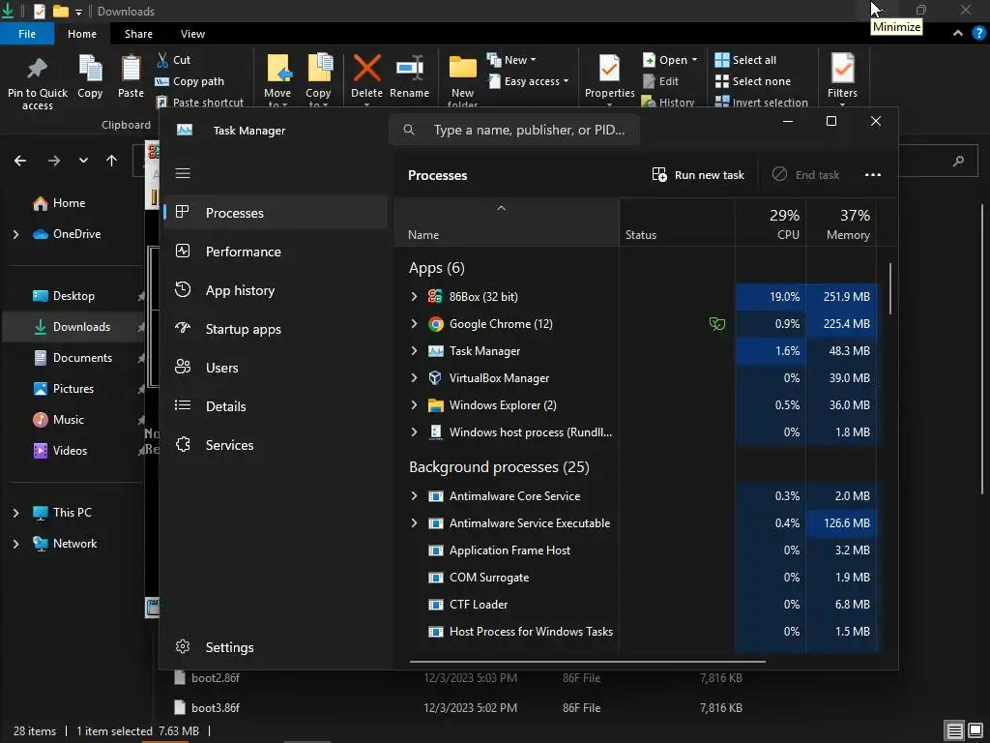Open Documents in Explorer sidebar
Image resolution: width=990 pixels, height=743 pixels.
73,358
